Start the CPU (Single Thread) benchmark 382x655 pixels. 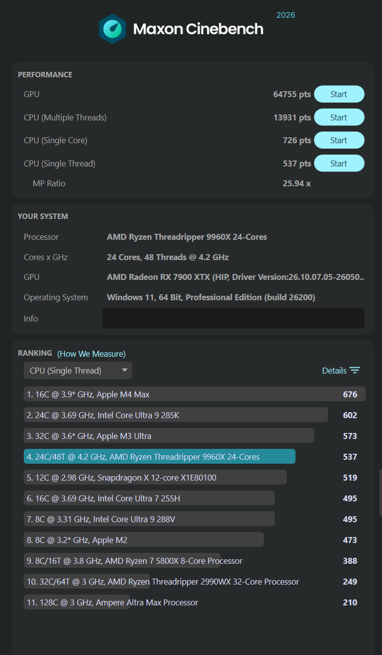click(339, 164)
